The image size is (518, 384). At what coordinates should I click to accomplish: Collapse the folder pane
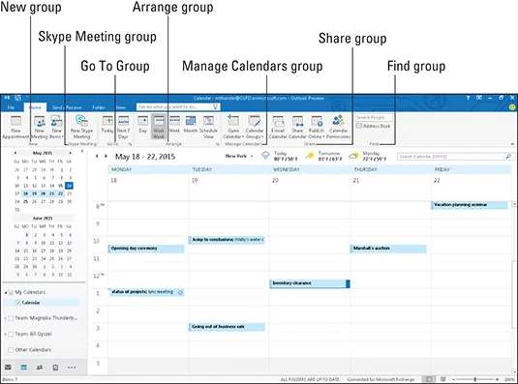82,152
